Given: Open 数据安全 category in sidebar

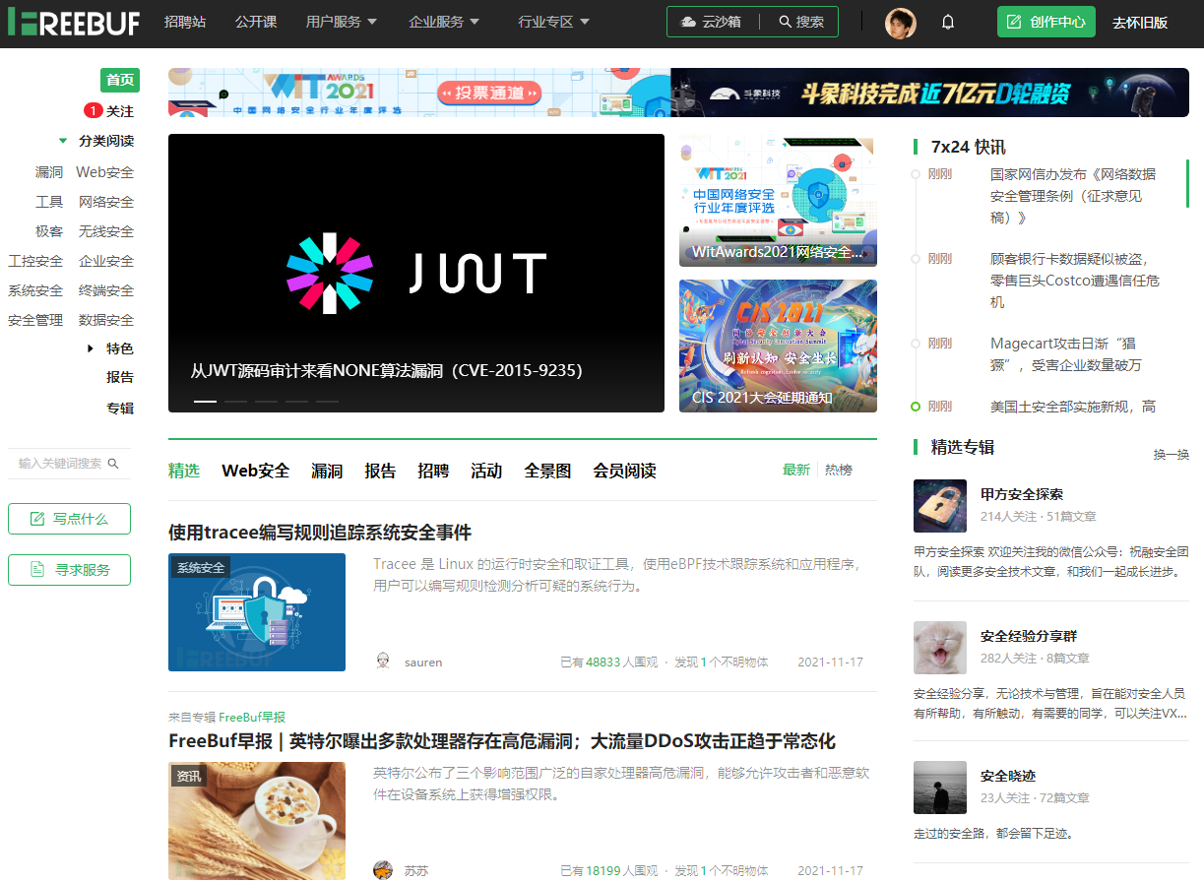Looking at the screenshot, I should click(x=106, y=320).
